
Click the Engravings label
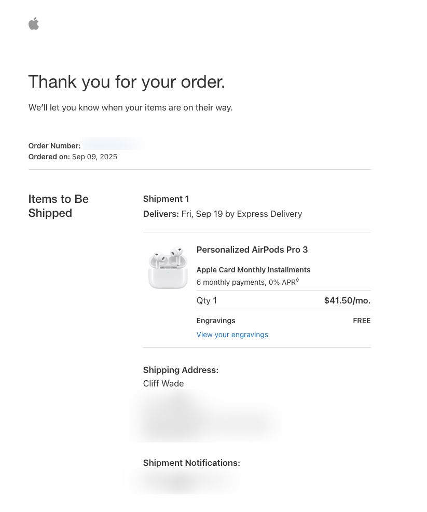pos(216,321)
